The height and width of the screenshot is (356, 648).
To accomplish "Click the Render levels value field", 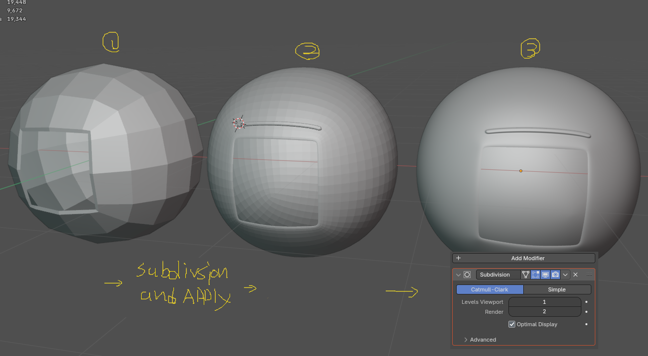I will pos(545,312).
